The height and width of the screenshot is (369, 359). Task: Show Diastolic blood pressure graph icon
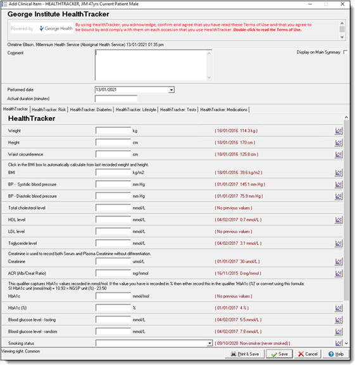click(x=338, y=196)
